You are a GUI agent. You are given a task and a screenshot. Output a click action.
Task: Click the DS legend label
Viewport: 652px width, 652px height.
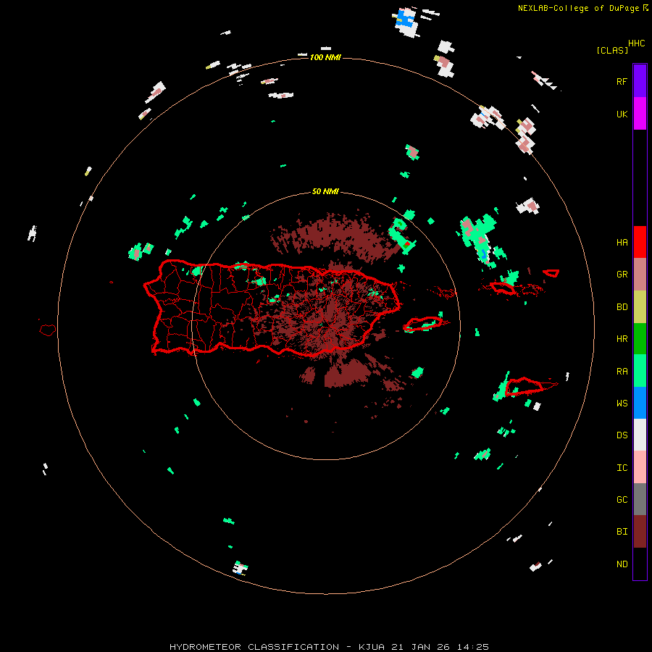[622, 435]
